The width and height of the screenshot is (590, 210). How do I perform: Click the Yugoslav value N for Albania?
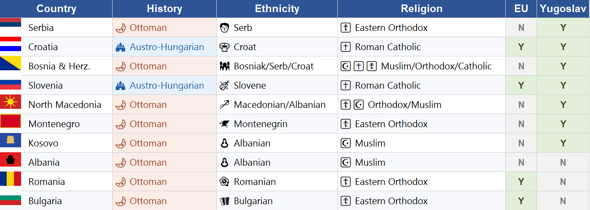click(x=563, y=163)
